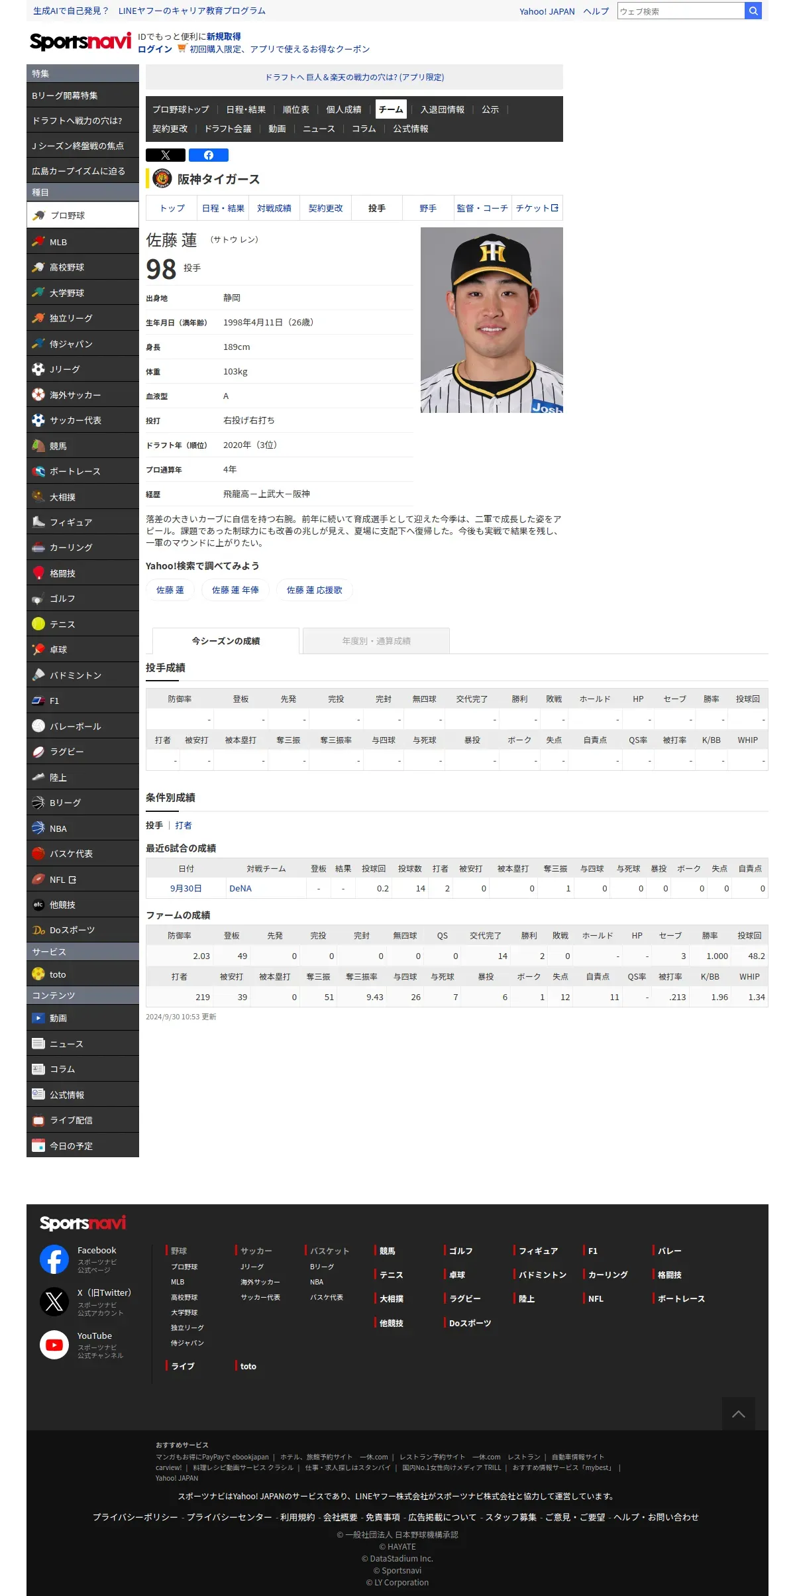795x1596 pixels.
Task: Open 個人成績 in baseball menu
Action: pos(344,109)
